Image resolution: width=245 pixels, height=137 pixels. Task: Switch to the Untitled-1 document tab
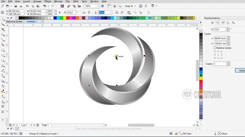tap(32, 22)
